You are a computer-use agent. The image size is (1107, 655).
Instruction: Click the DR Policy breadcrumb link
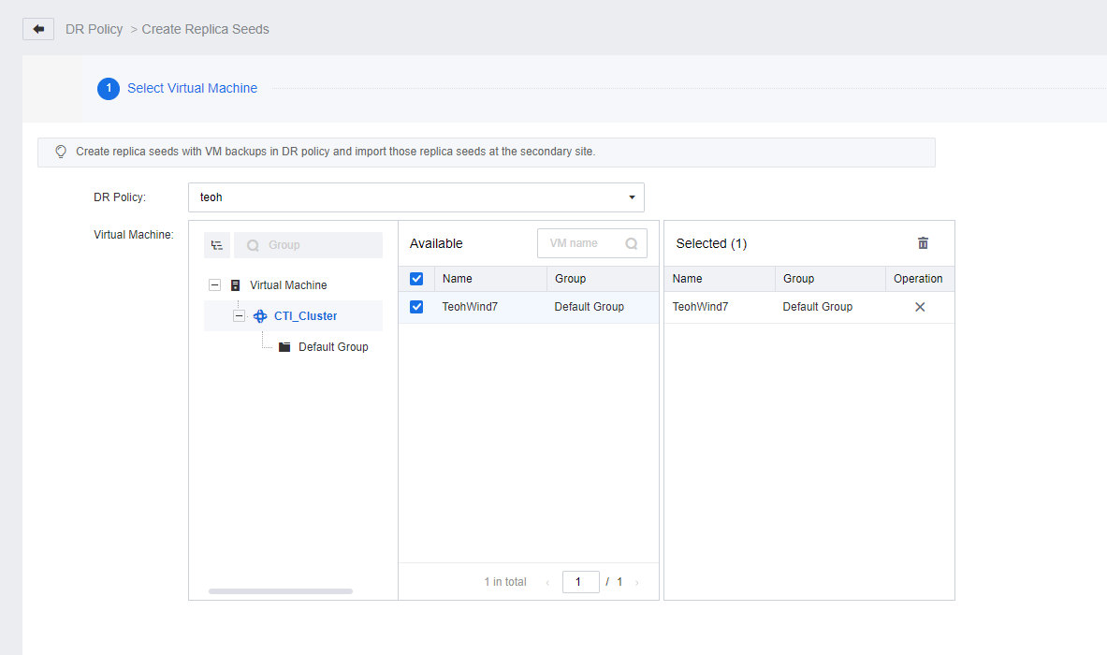coord(94,29)
